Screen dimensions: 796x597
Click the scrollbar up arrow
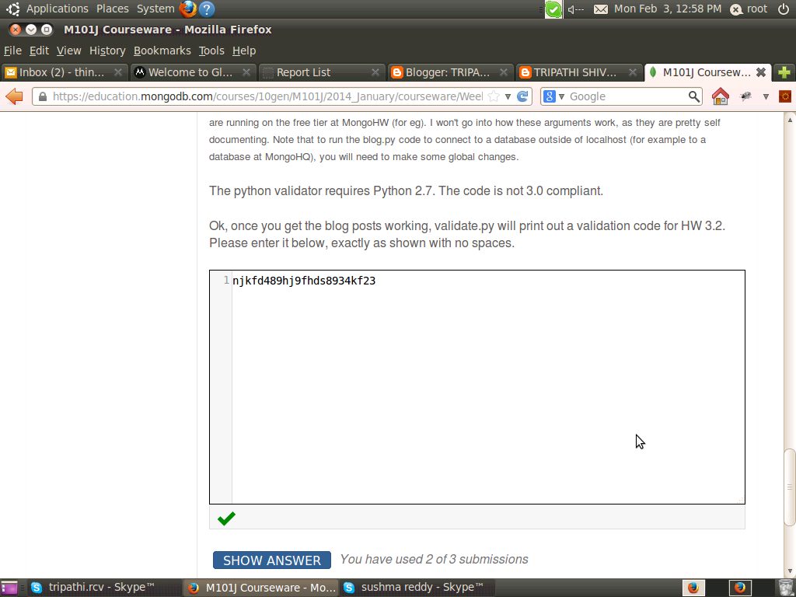790,120
